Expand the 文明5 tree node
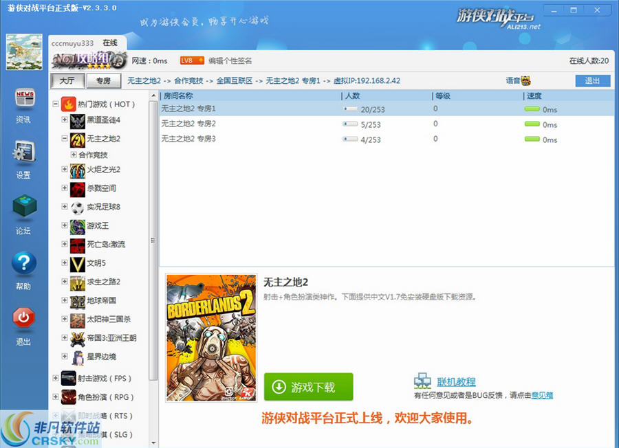 click(x=65, y=262)
